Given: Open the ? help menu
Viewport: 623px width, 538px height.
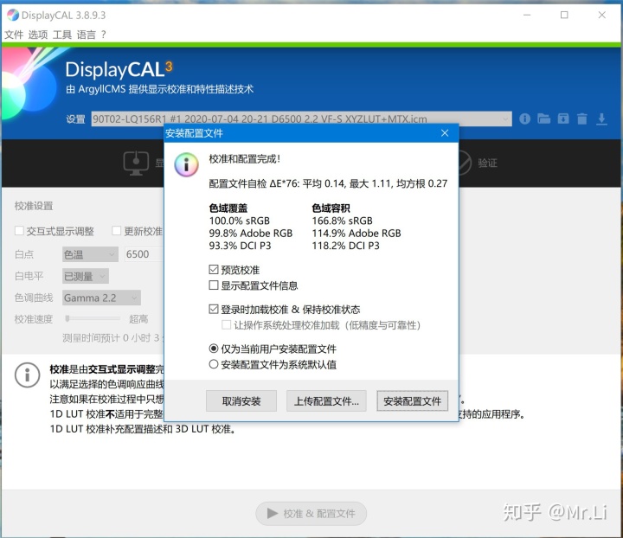Looking at the screenshot, I should click(x=104, y=35).
